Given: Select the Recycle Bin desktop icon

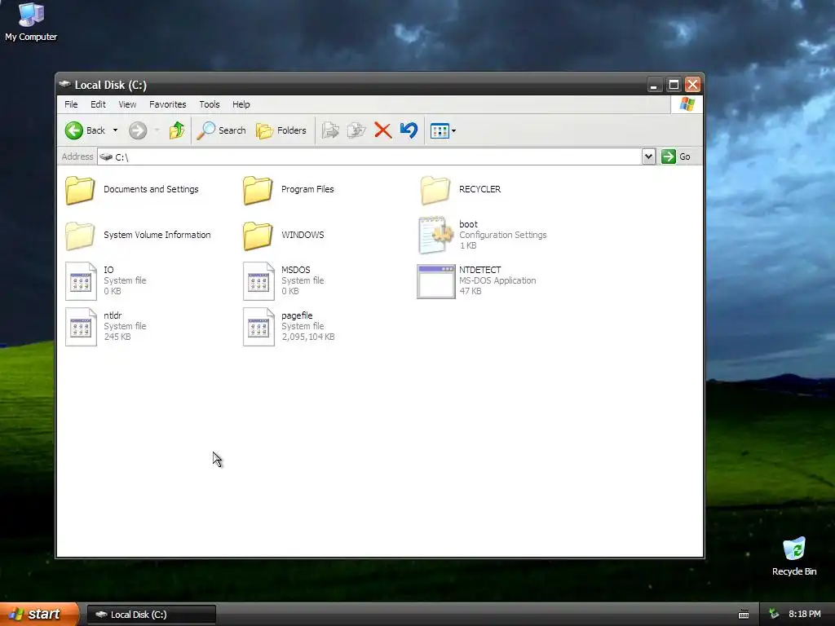Looking at the screenshot, I should click(794, 556).
